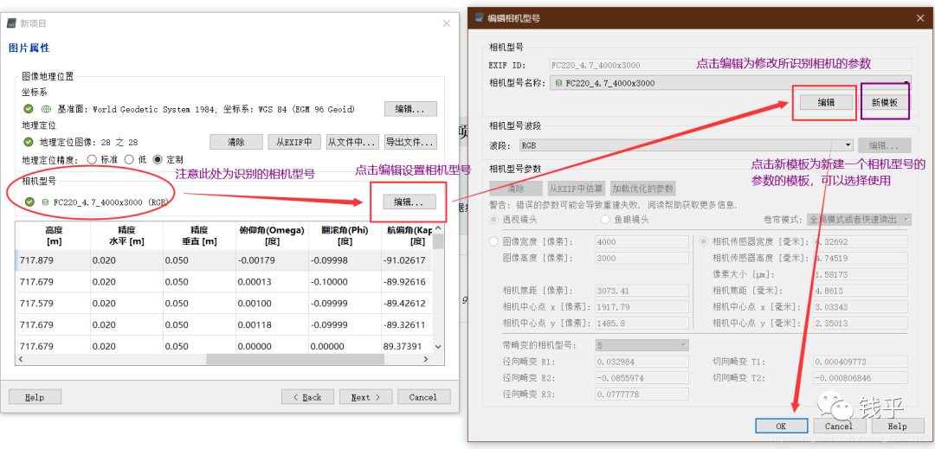Choose the 低 accuracy radio option
935x449 pixels.
coord(130,159)
